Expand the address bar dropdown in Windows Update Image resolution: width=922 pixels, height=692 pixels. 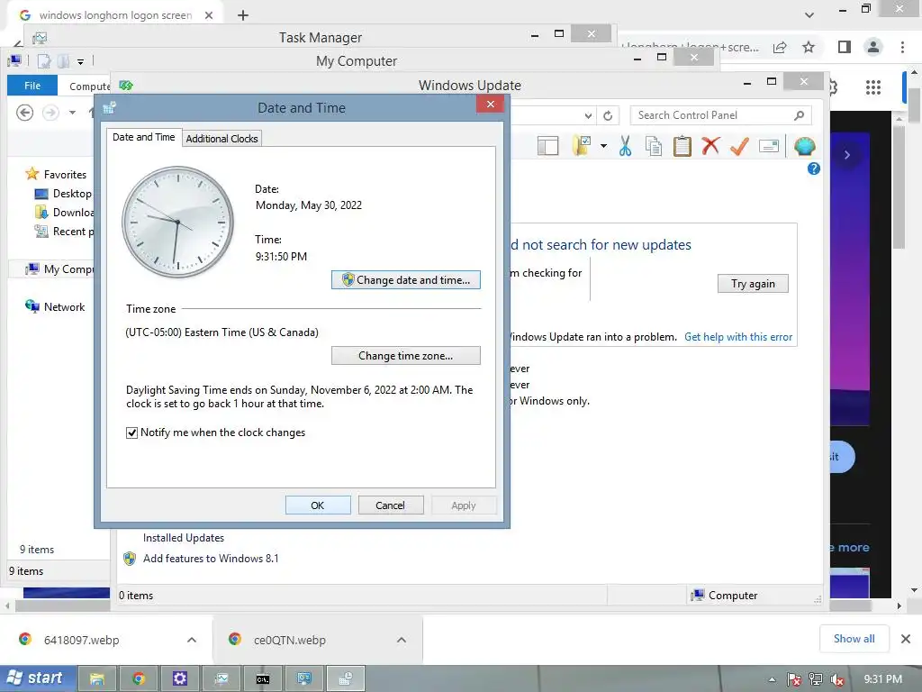point(588,115)
